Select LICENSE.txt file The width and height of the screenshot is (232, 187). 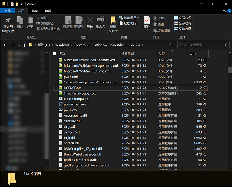tap(130, 88)
